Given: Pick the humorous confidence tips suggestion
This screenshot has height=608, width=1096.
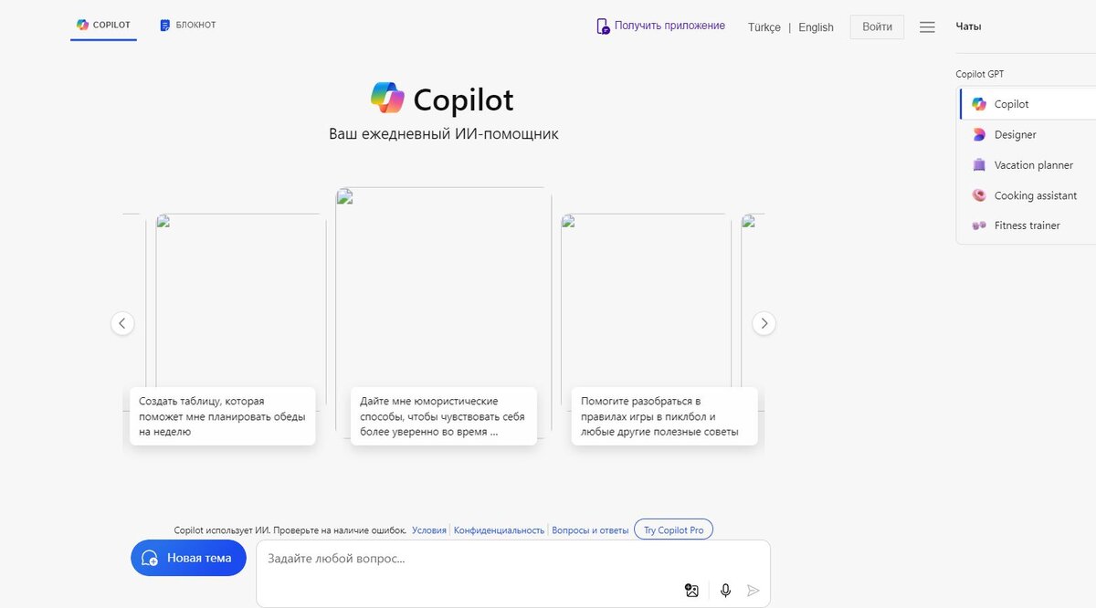Looking at the screenshot, I should [444, 416].
